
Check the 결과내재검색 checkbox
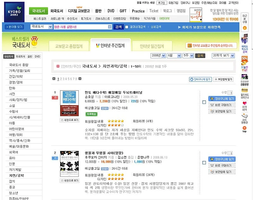[127, 27]
